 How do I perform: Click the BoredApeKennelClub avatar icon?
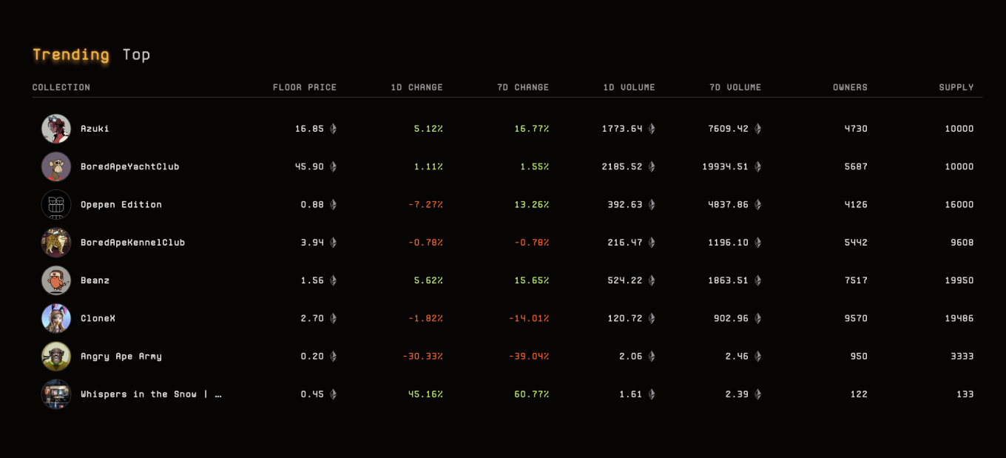[56, 243]
